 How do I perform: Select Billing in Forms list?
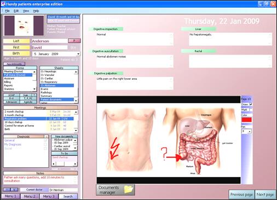[x=18, y=82]
